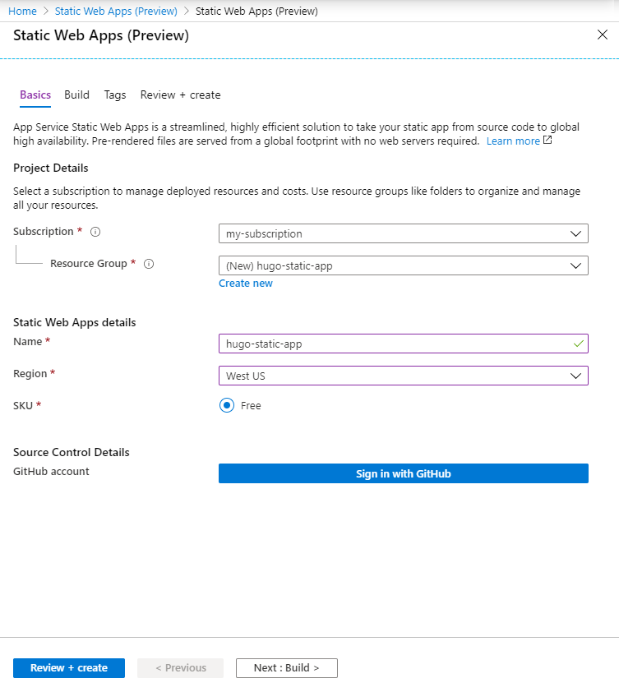Open the Learn more link

tap(513, 141)
